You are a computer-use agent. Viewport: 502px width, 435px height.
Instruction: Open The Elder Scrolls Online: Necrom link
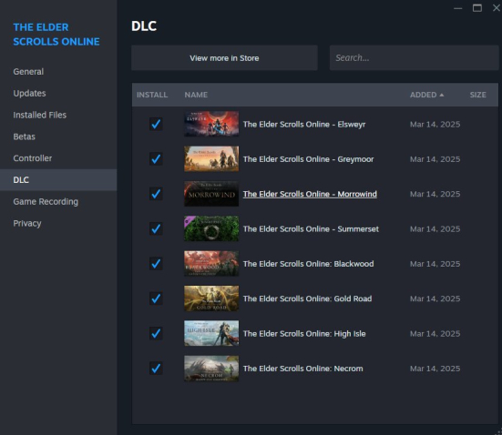pyautogui.click(x=302, y=369)
